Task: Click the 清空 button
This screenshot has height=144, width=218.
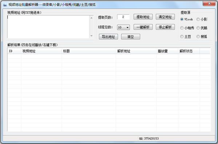Action: click(x=130, y=37)
